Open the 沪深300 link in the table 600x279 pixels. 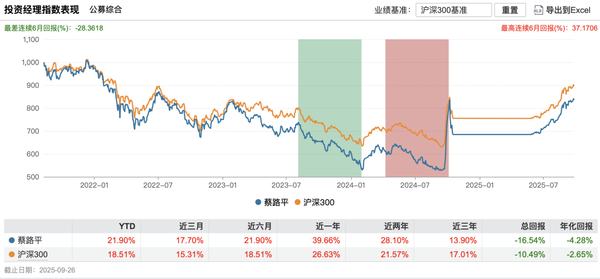tap(33, 255)
